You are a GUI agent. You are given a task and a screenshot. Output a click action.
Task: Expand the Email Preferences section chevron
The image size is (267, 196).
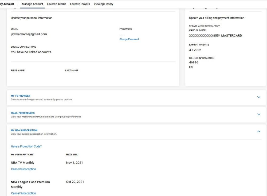(x=259, y=114)
